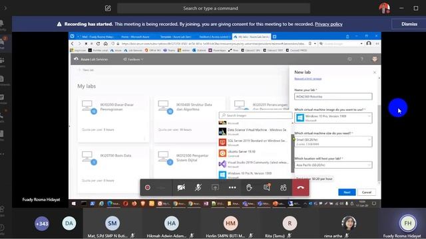
Task: Click the Next button in New lab
Action: (347, 192)
